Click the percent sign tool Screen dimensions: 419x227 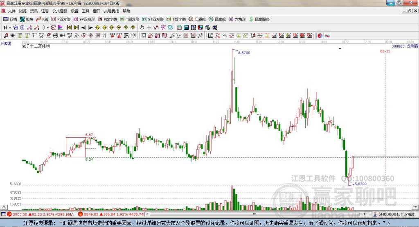(x=225, y=35)
